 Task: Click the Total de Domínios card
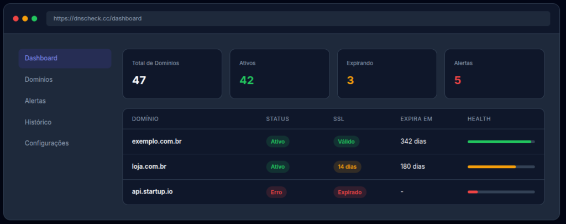tap(172, 74)
